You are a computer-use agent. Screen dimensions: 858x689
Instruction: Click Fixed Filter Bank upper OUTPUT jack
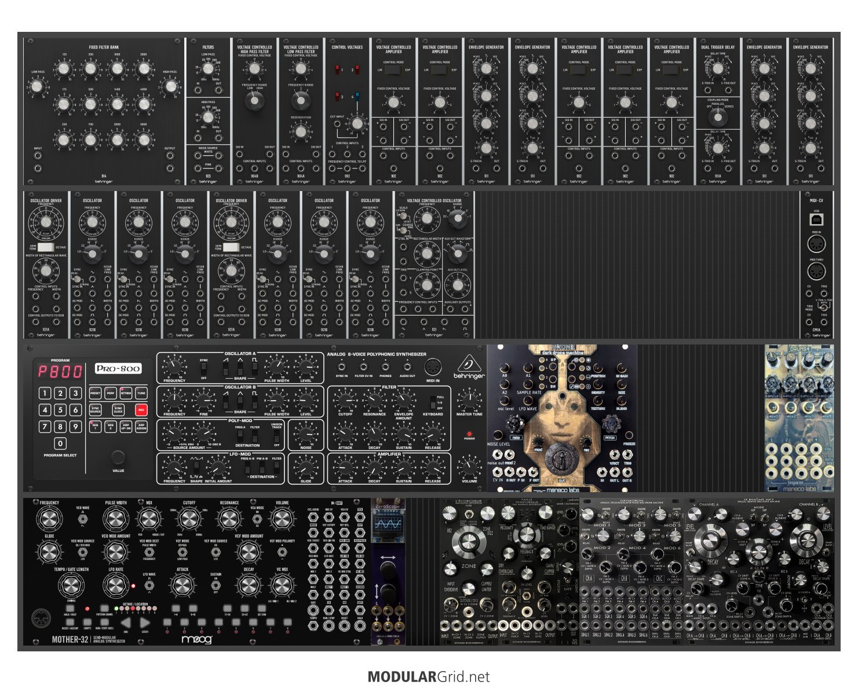click(170, 156)
